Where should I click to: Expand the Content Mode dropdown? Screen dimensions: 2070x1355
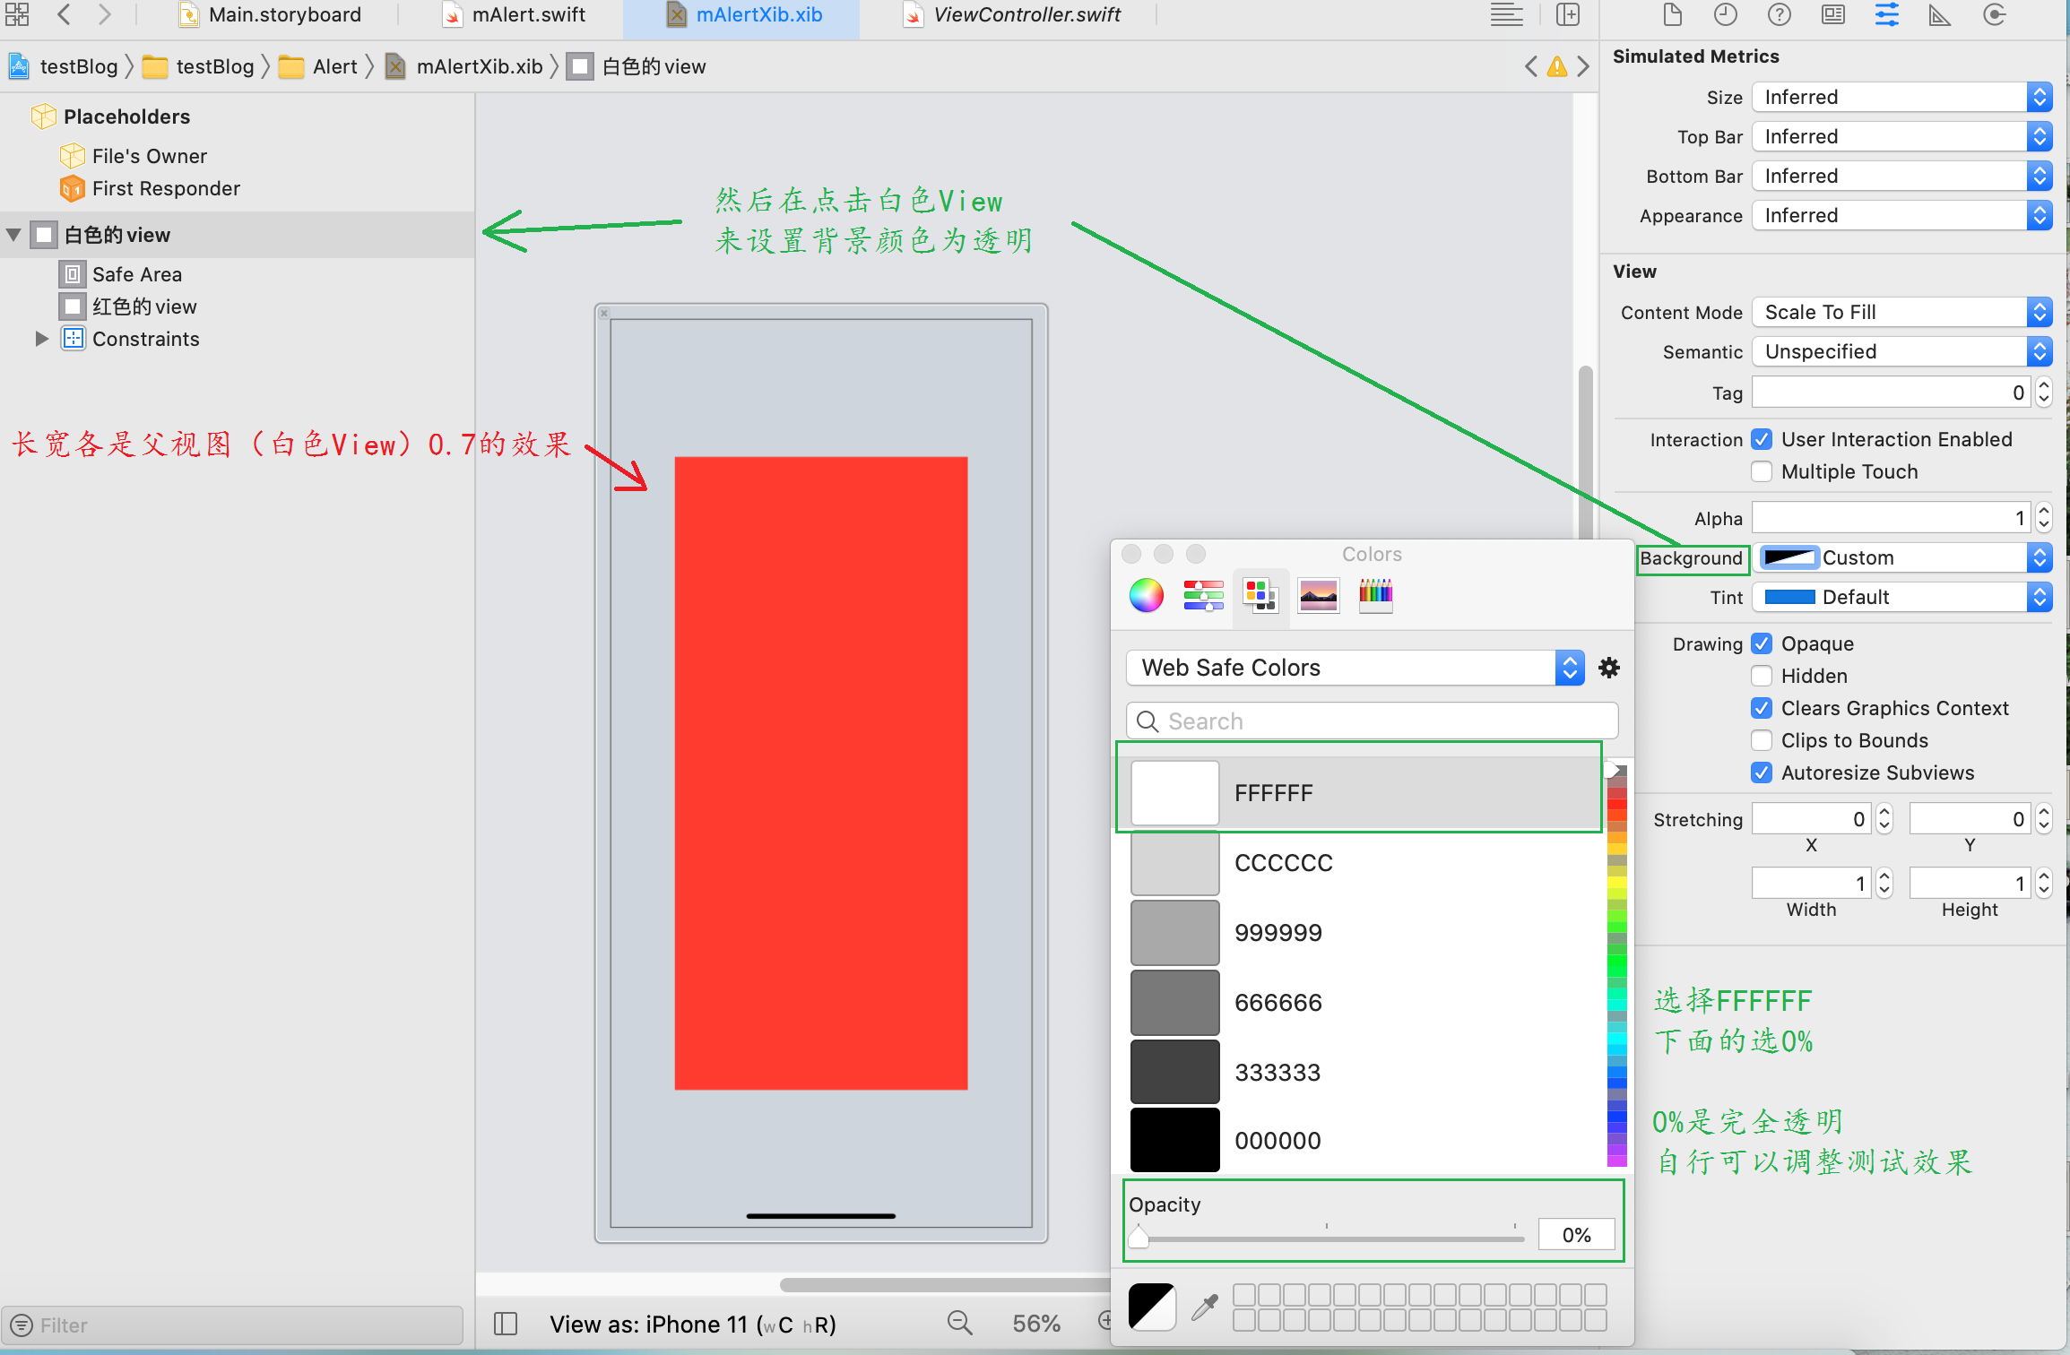(x=2040, y=312)
